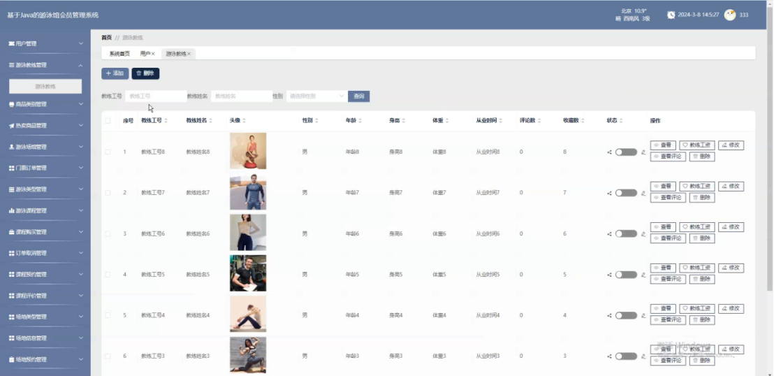
Task: Click status edit pencil in row 教练工号7
Action: pos(643,193)
